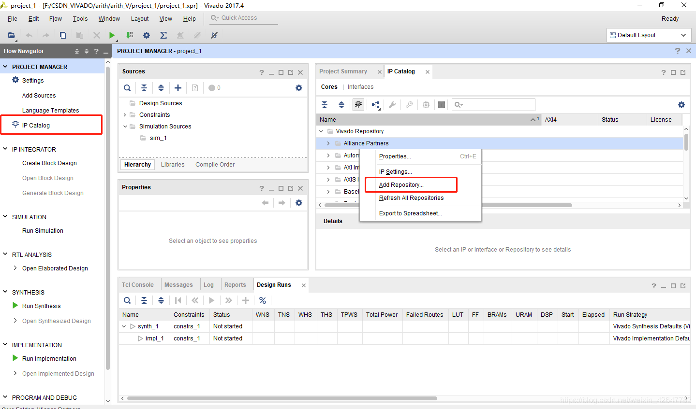Click Run Implementation
Image resolution: width=696 pixels, height=409 pixels.
[x=49, y=359]
